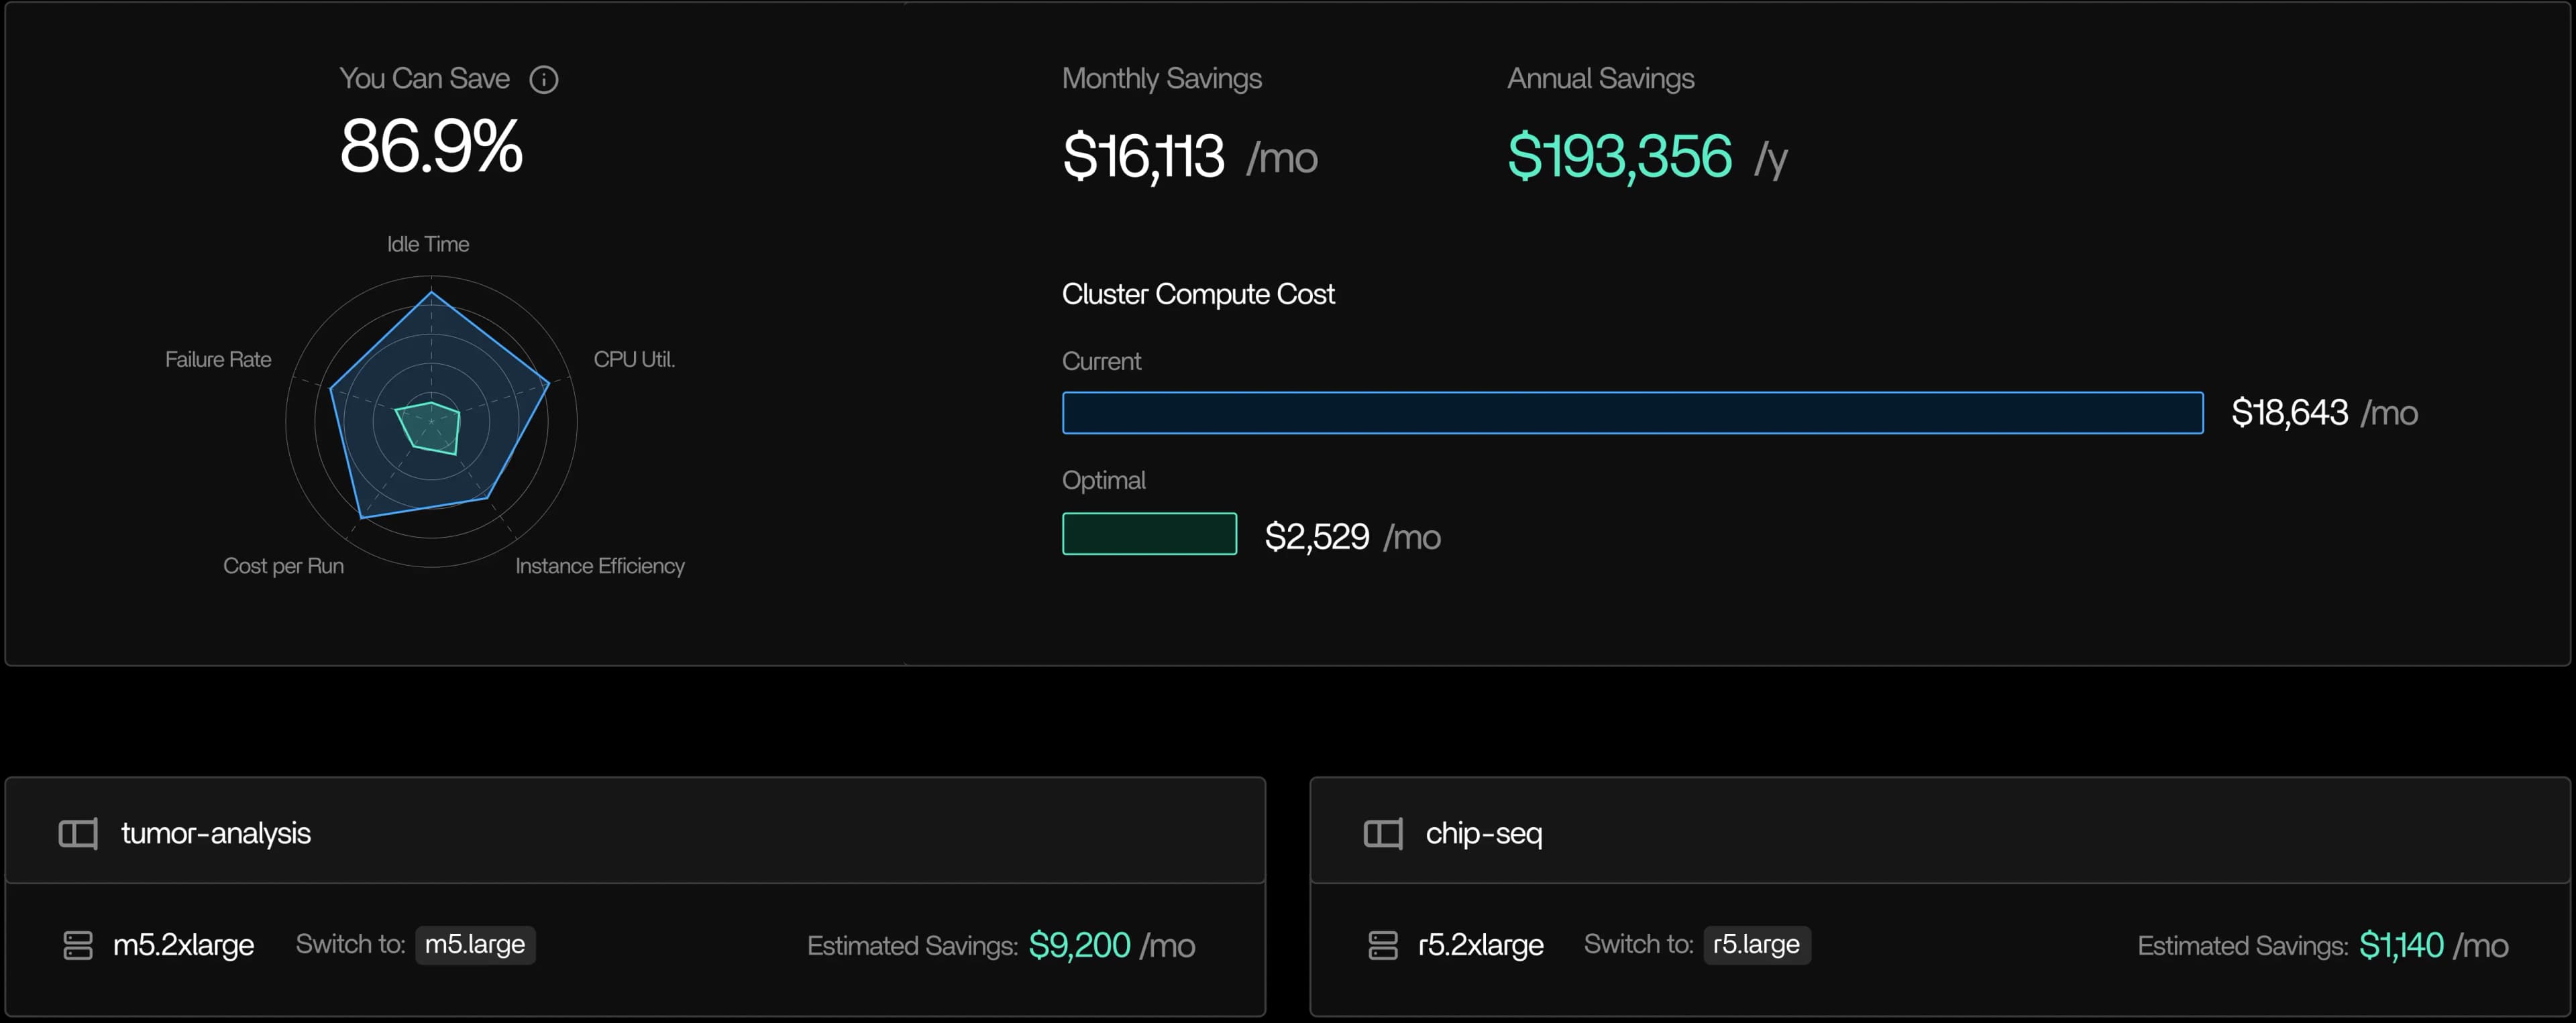2576x1023 pixels.
Task: Select the m5.large switch-to badge
Action: point(475,945)
